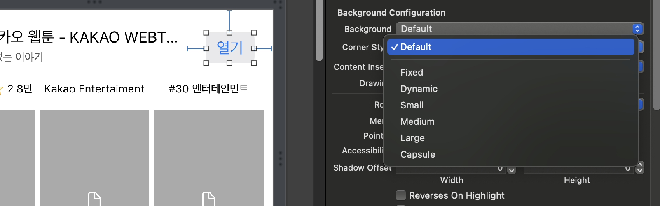Select image placeholder under Kakao Entertaiment

click(x=94, y=158)
